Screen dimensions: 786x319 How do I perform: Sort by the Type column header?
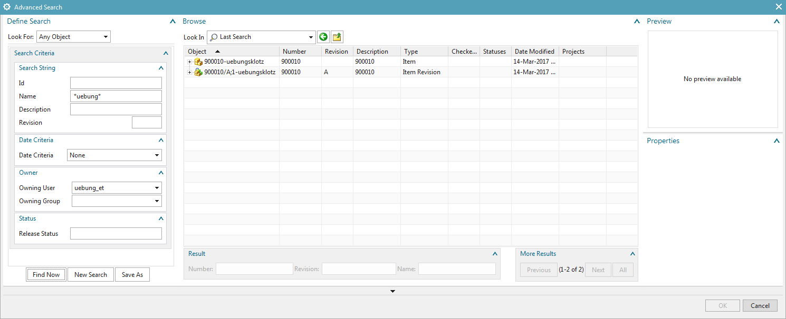click(x=425, y=52)
